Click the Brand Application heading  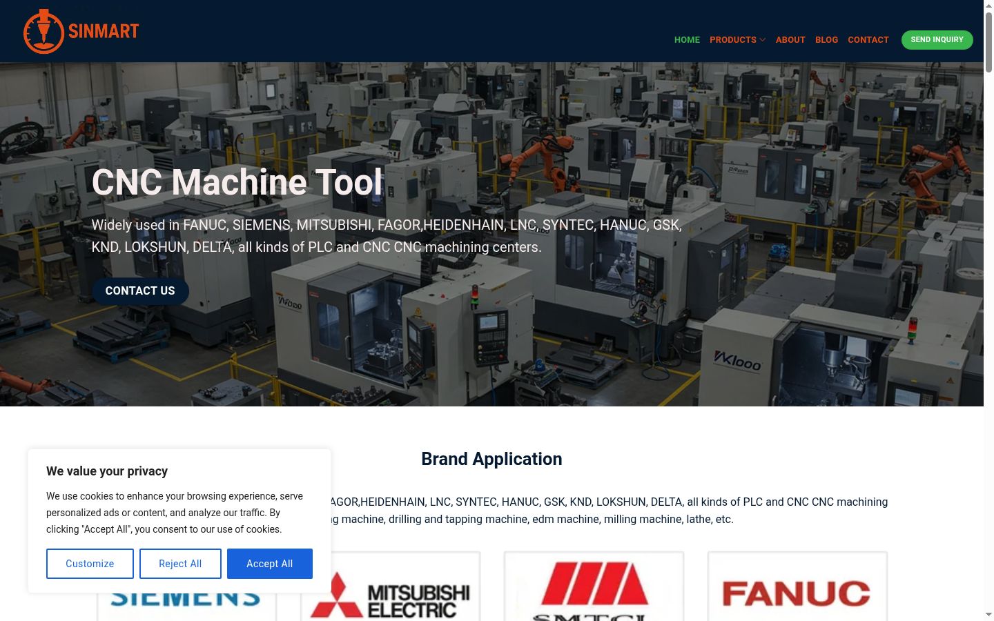[491, 459]
